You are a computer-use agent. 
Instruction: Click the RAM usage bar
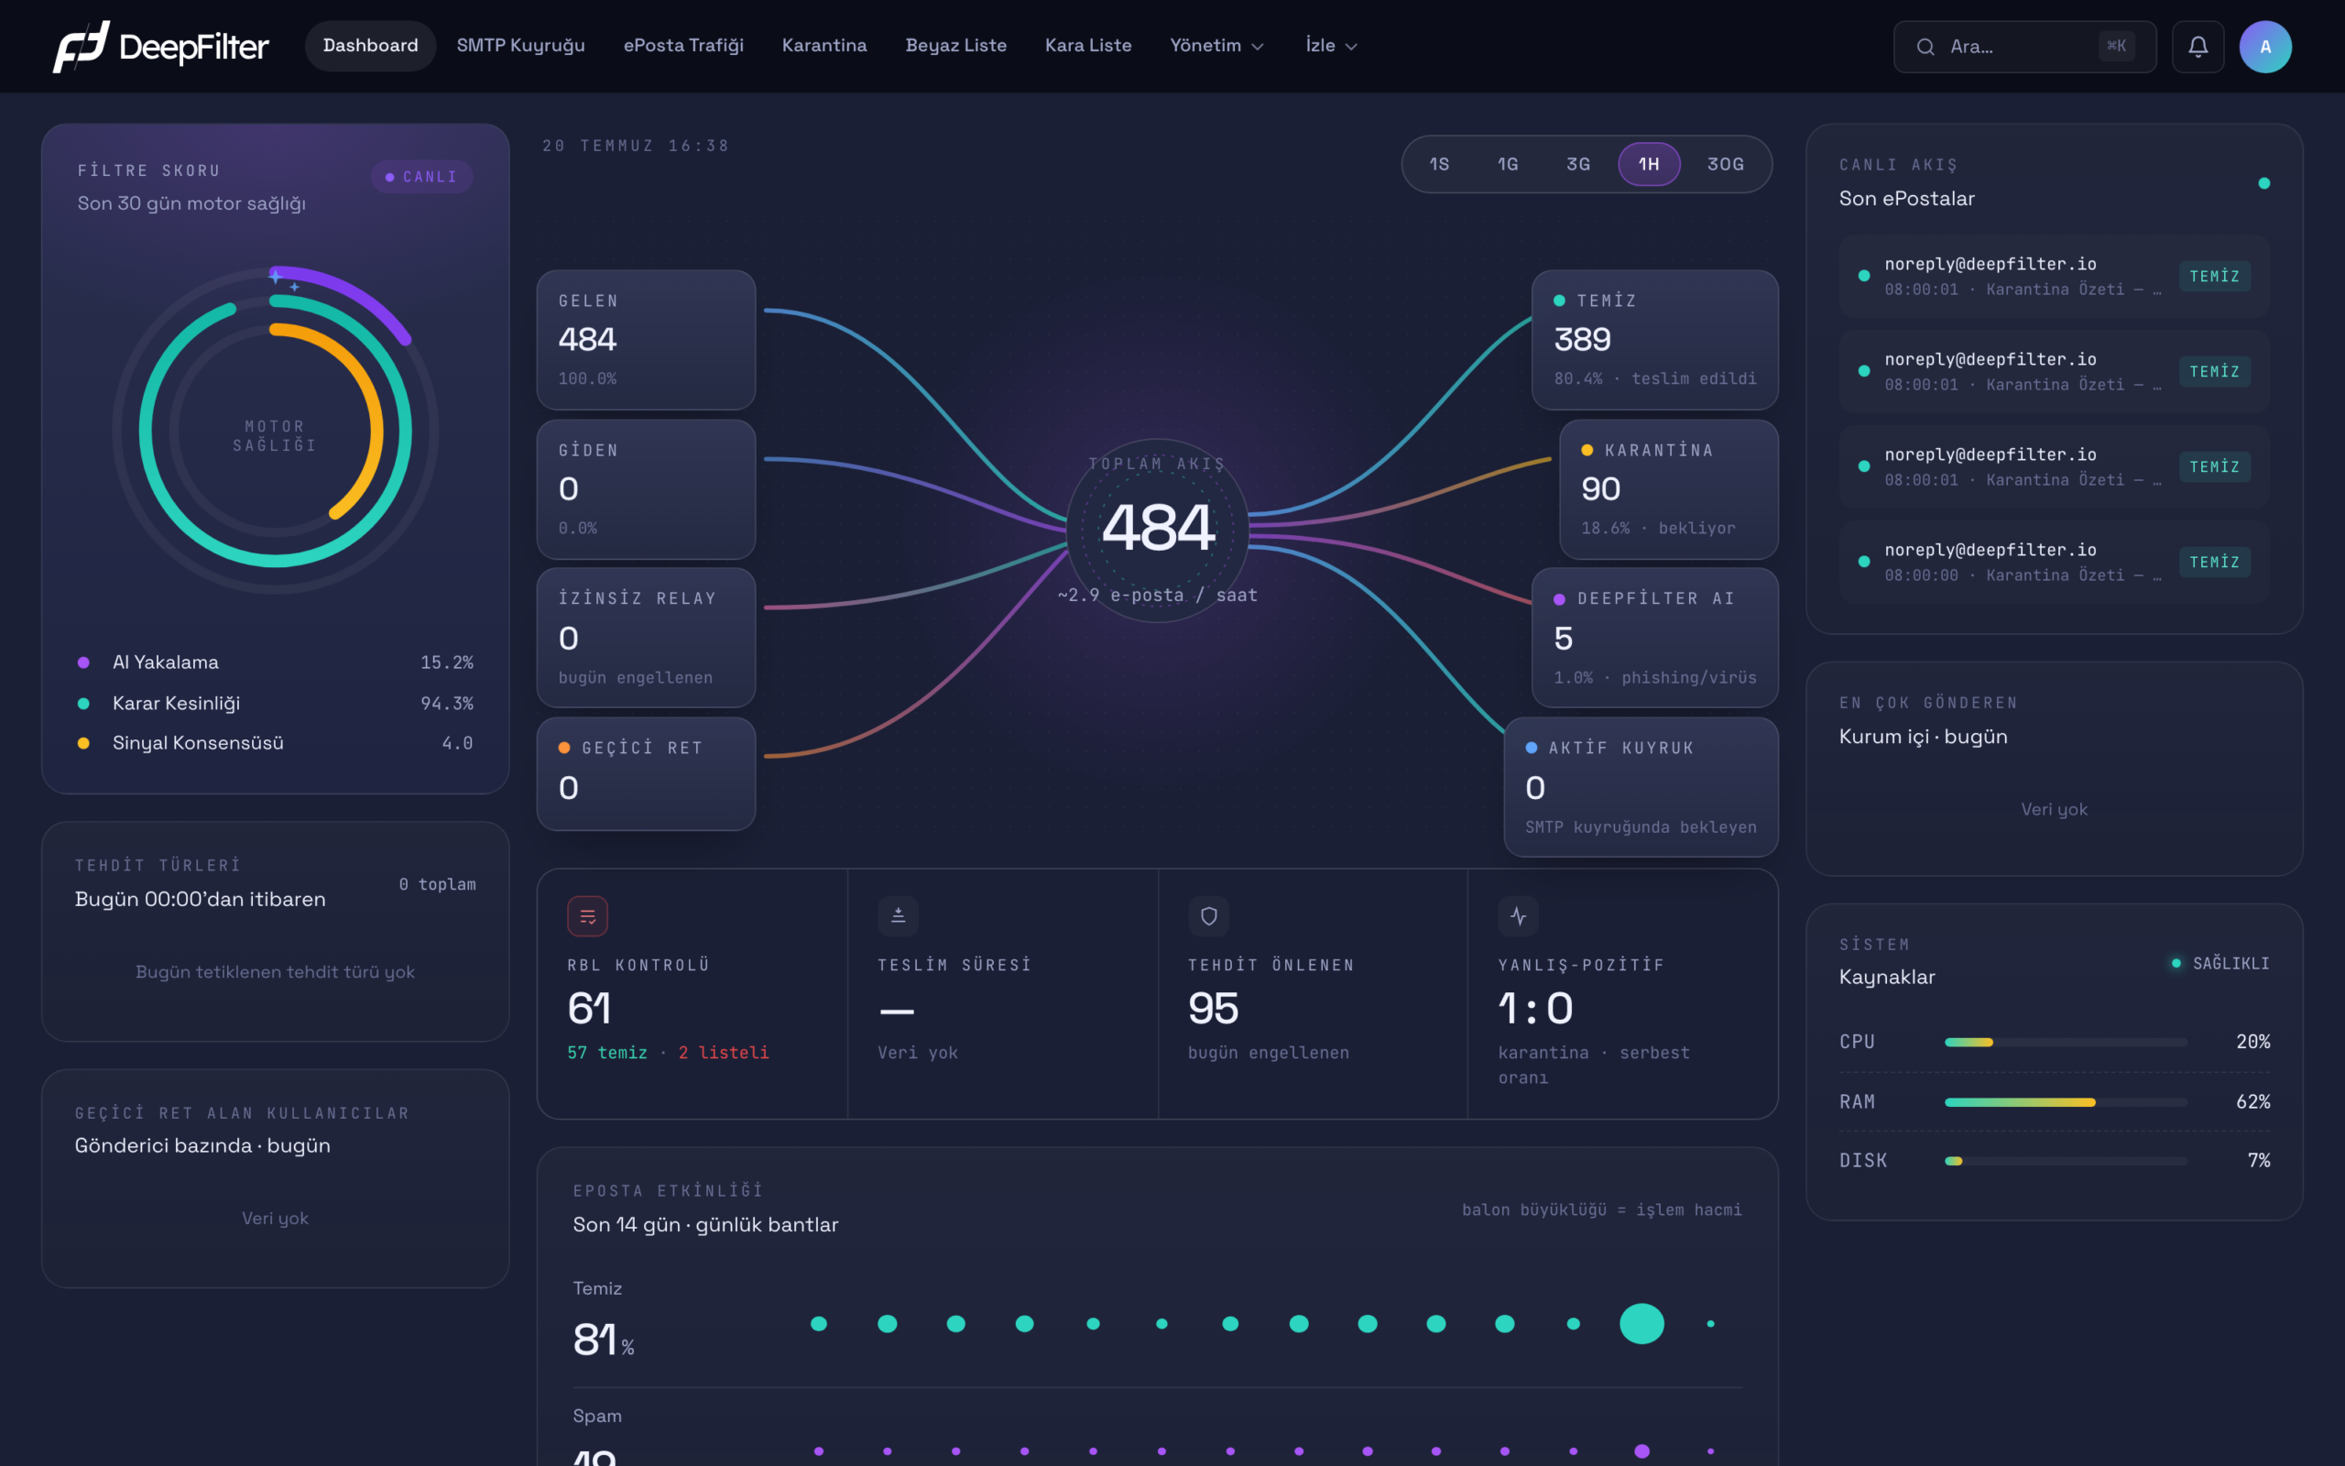click(2065, 1102)
